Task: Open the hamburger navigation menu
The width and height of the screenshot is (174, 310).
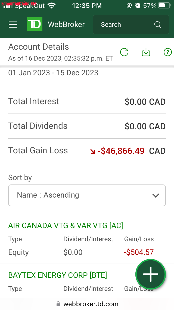Action: tap(13, 25)
